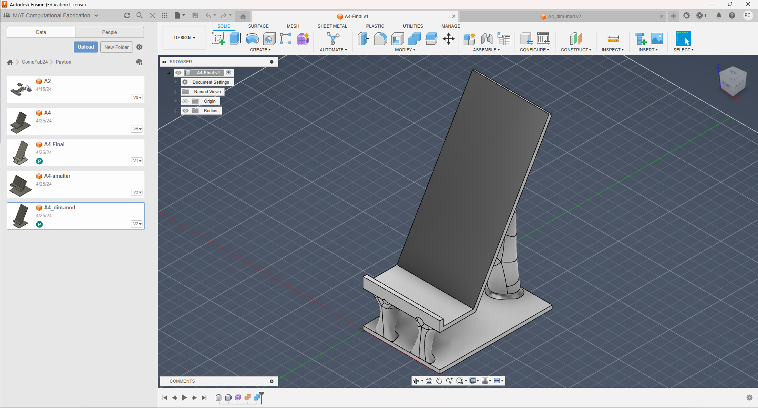Open the A4-smaller design thumbnail

tap(20, 185)
